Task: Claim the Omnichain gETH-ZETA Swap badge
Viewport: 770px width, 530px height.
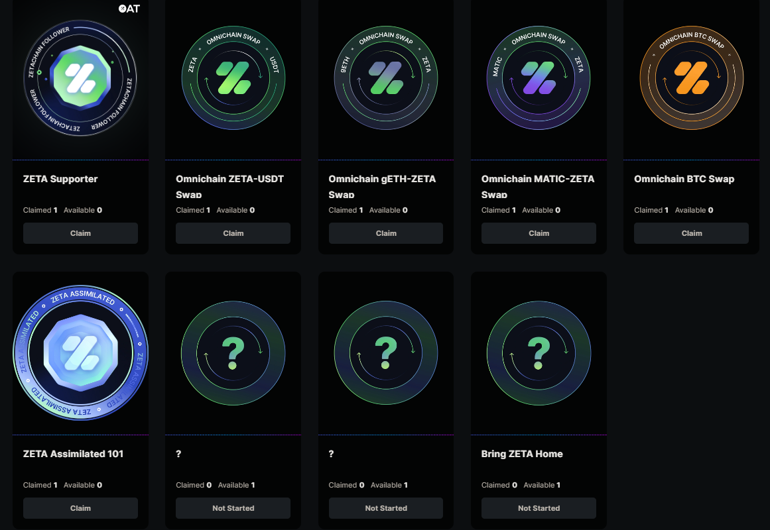Action: click(x=386, y=233)
